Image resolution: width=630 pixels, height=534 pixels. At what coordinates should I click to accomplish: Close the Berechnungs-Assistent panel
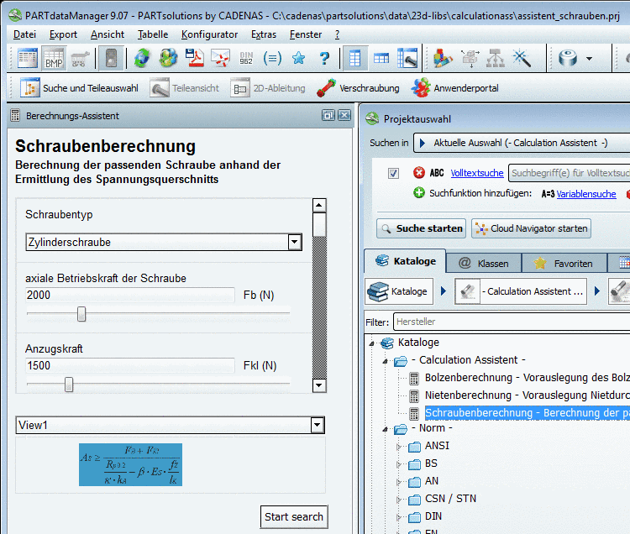pos(344,116)
